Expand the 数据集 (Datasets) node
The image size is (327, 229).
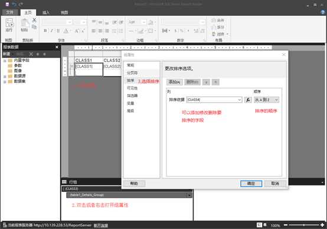5,81
